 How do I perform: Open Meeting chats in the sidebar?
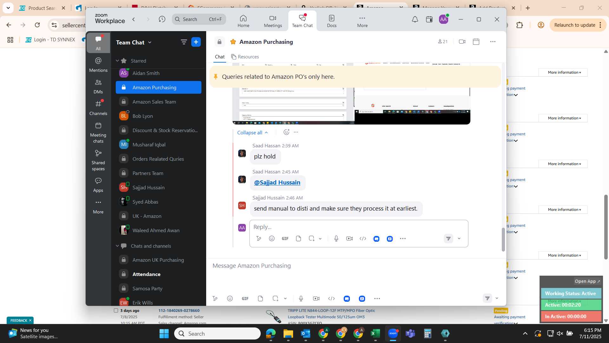[x=98, y=132]
